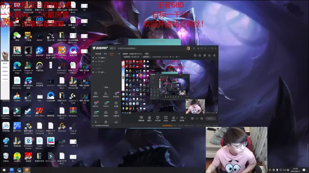The width and height of the screenshot is (309, 173).
Task: Show the dimmed 图片 1 source via its eye
Action: click(93, 68)
